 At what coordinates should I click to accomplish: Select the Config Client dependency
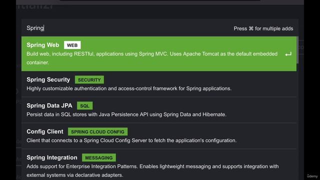(159, 136)
